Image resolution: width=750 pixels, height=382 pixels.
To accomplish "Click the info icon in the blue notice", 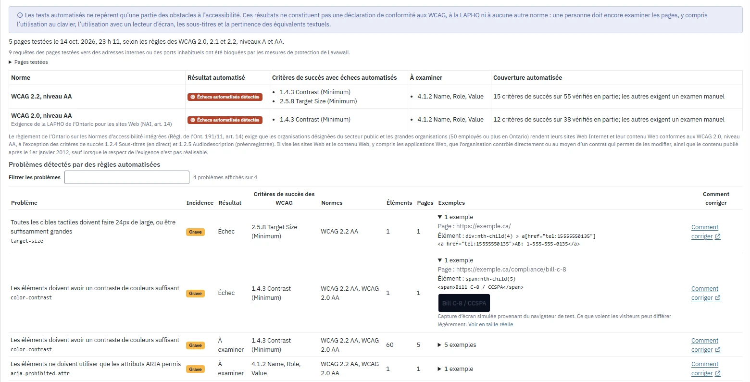I will (x=20, y=15).
